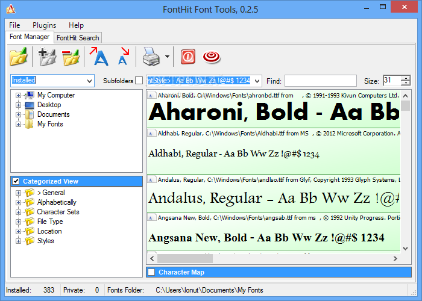
Task: Increase font size with up spinner
Action: click(406, 78)
